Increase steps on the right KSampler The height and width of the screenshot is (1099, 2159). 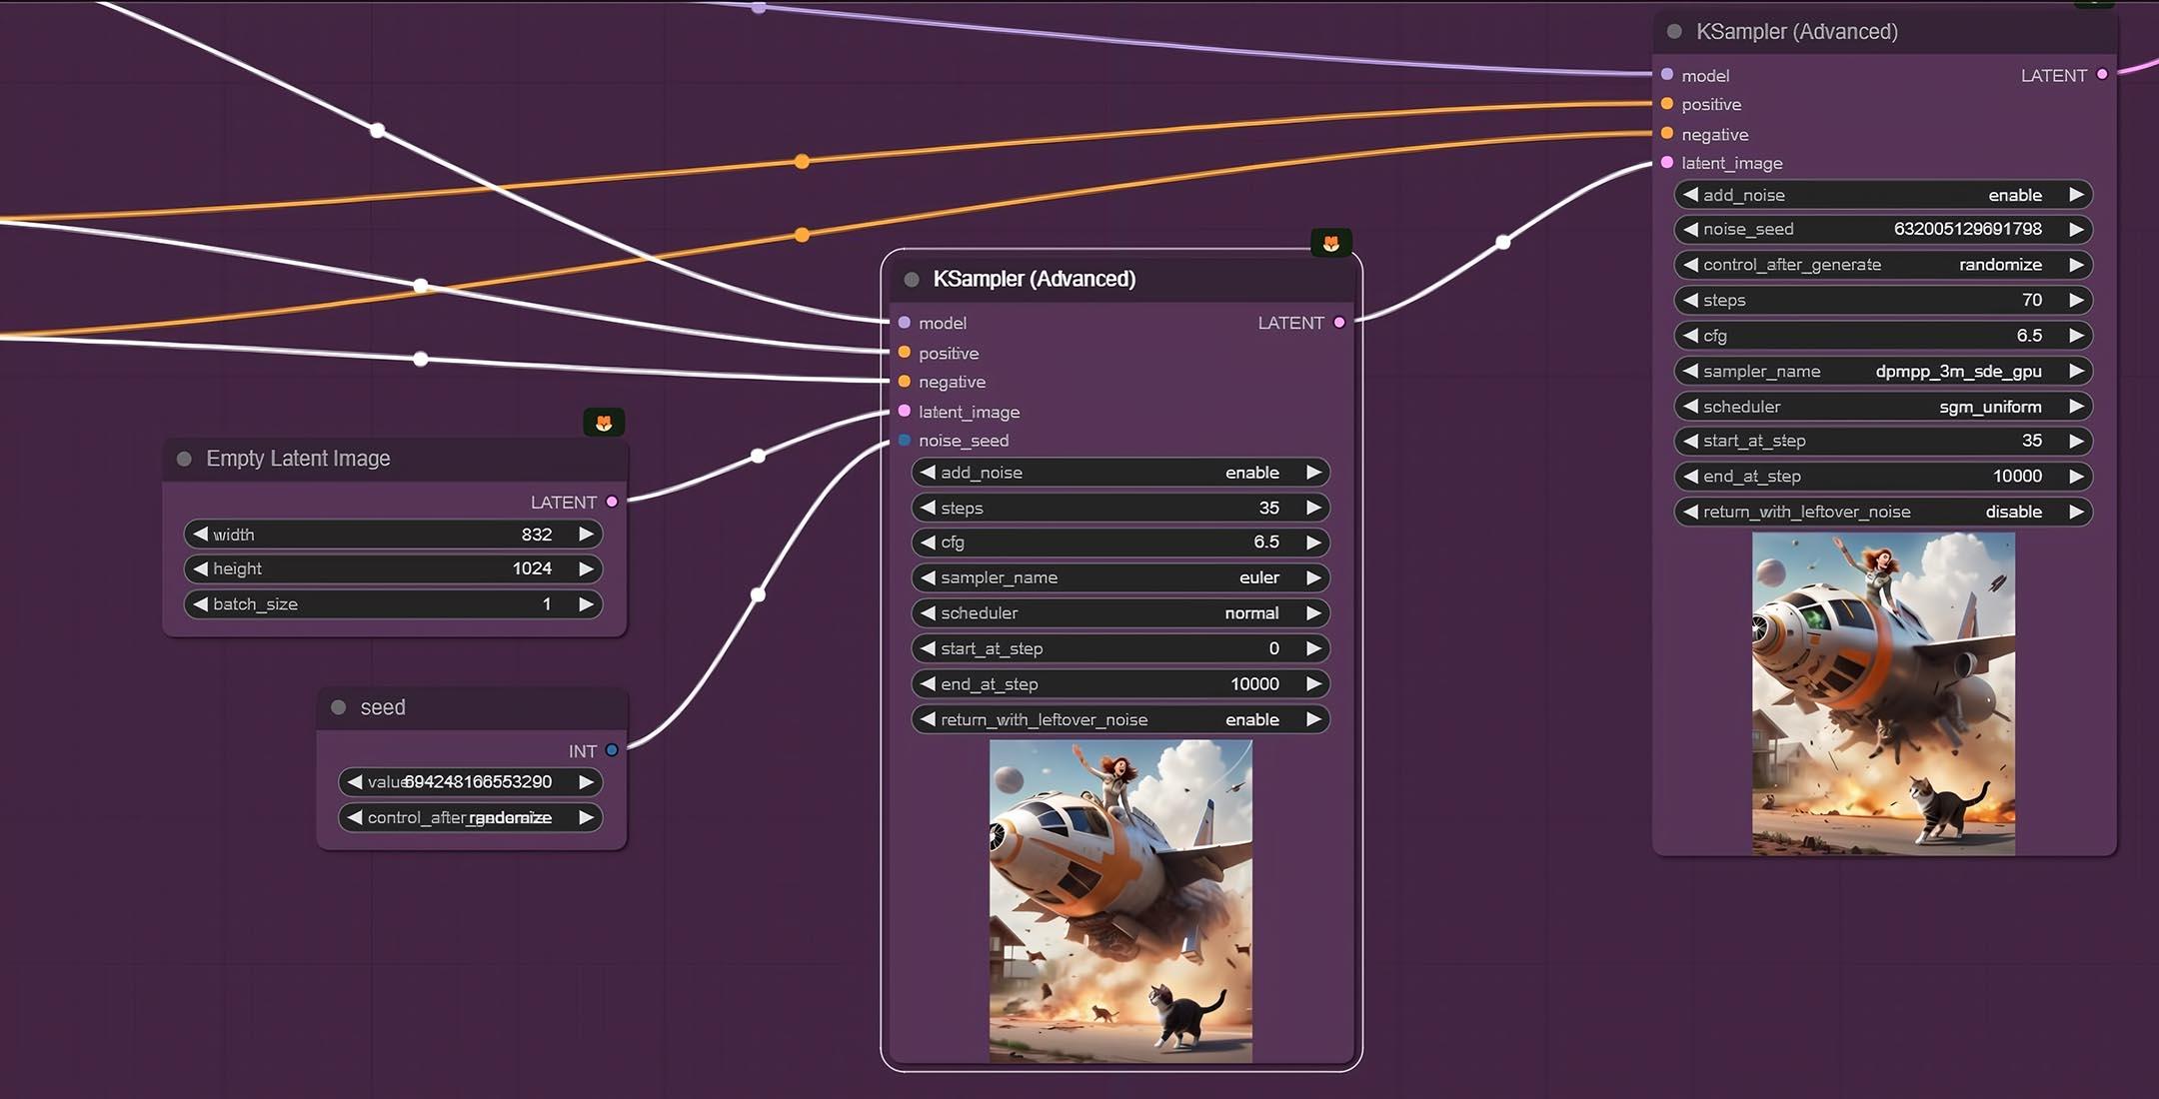point(2076,300)
